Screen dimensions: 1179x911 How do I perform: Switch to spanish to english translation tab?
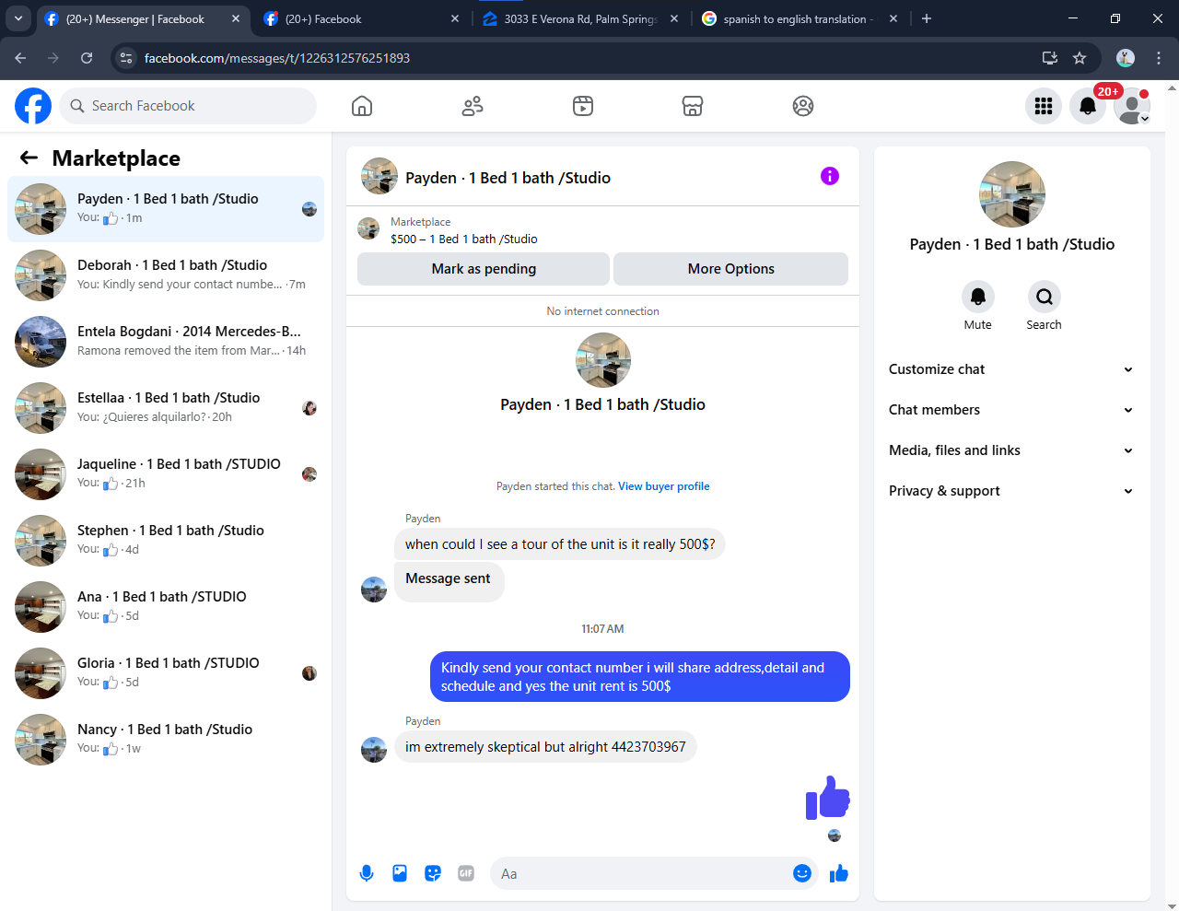[x=800, y=18]
